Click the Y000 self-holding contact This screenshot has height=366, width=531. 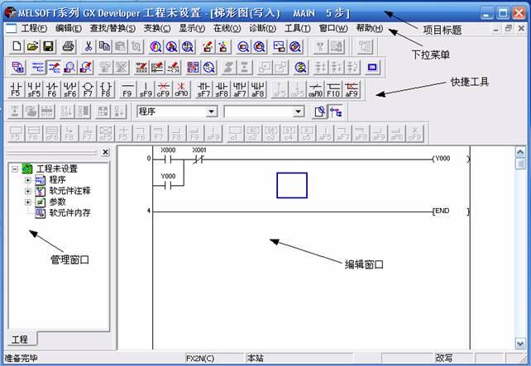168,185
